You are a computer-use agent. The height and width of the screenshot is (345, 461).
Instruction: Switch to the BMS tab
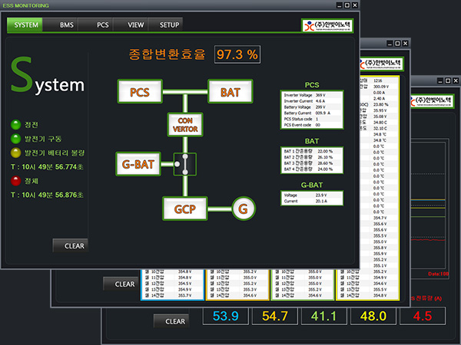coord(67,25)
